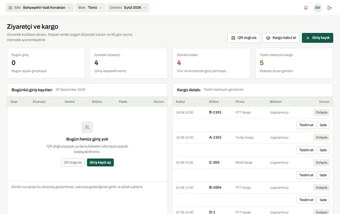Click the grid icon beside Site selector
This screenshot has height=214, width=340.
[x=10, y=8]
